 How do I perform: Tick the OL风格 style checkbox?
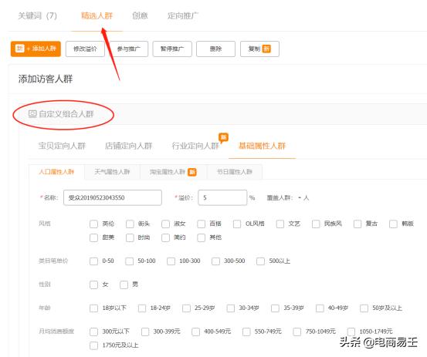237,224
